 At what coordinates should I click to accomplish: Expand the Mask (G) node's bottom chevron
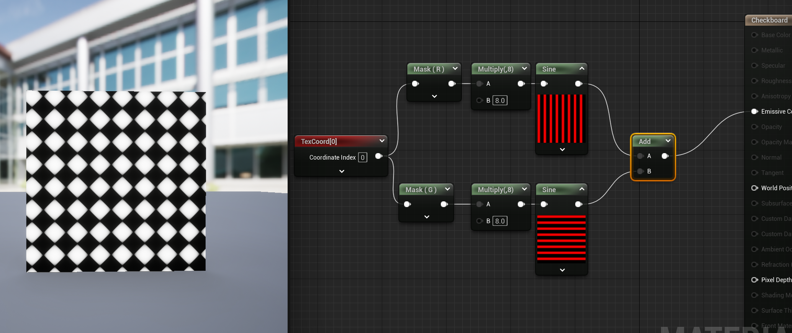click(x=427, y=217)
